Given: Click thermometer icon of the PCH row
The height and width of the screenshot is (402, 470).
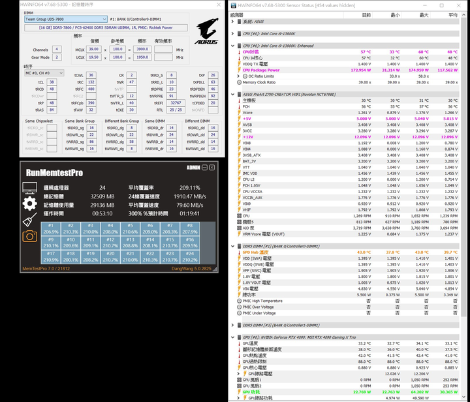Looking at the screenshot, I should click(x=239, y=106).
